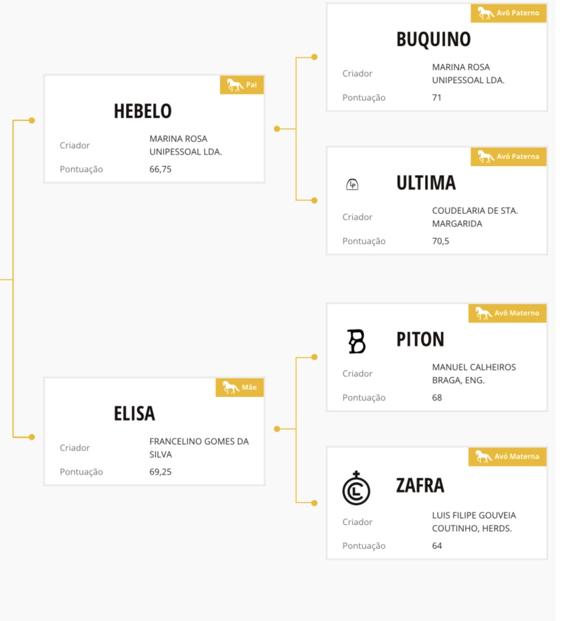The height and width of the screenshot is (621, 574).
Task: Open the ULTIMA horse name
Action: point(426,183)
